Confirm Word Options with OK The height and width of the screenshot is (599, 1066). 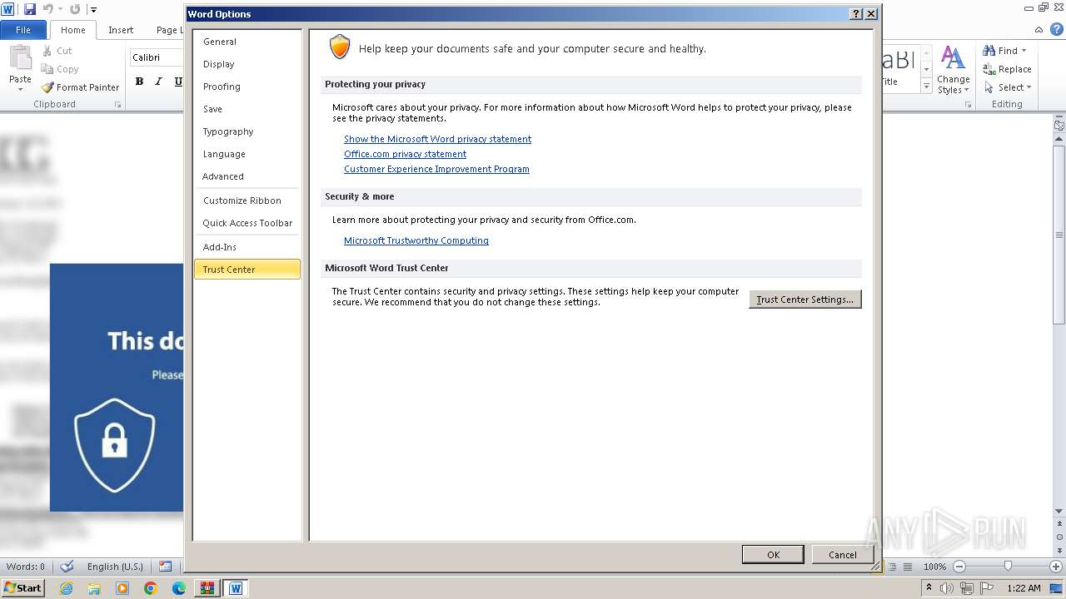[x=773, y=555]
